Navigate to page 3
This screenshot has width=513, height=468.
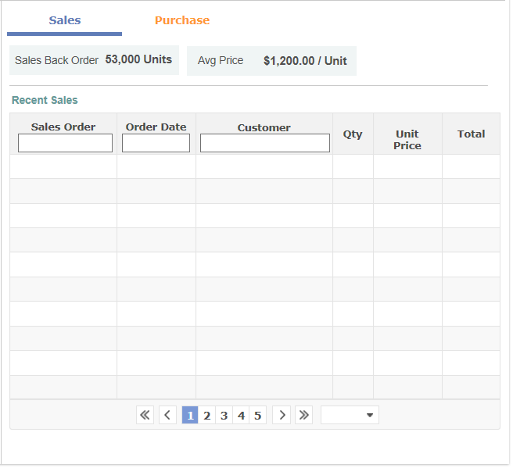pos(224,416)
